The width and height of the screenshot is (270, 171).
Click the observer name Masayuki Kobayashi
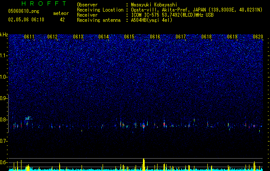[x=154, y=5]
